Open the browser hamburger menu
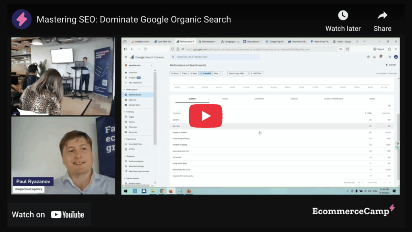Screen dimensions: 412x232 396,49
